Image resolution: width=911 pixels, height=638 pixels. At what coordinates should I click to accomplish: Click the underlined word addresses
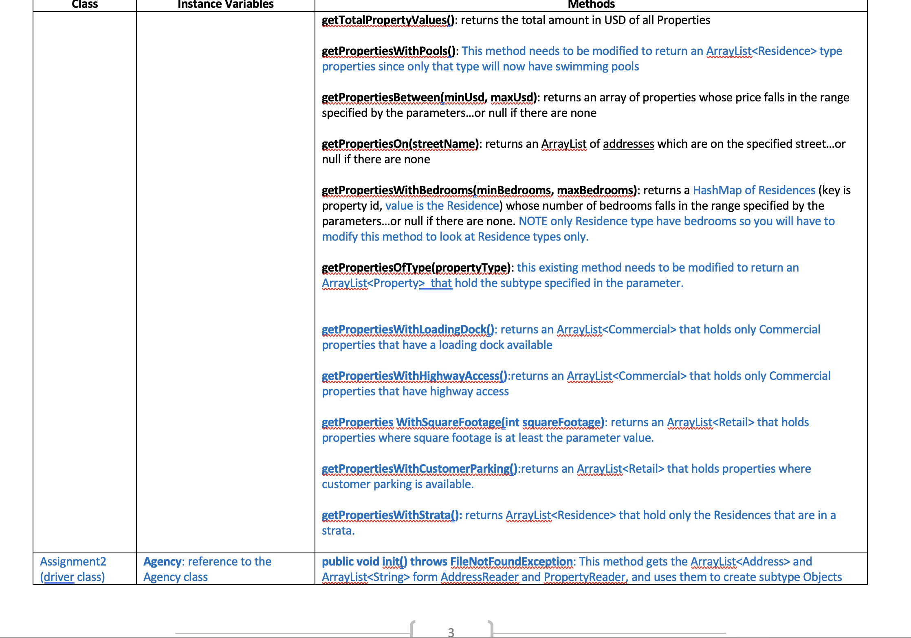coord(628,144)
